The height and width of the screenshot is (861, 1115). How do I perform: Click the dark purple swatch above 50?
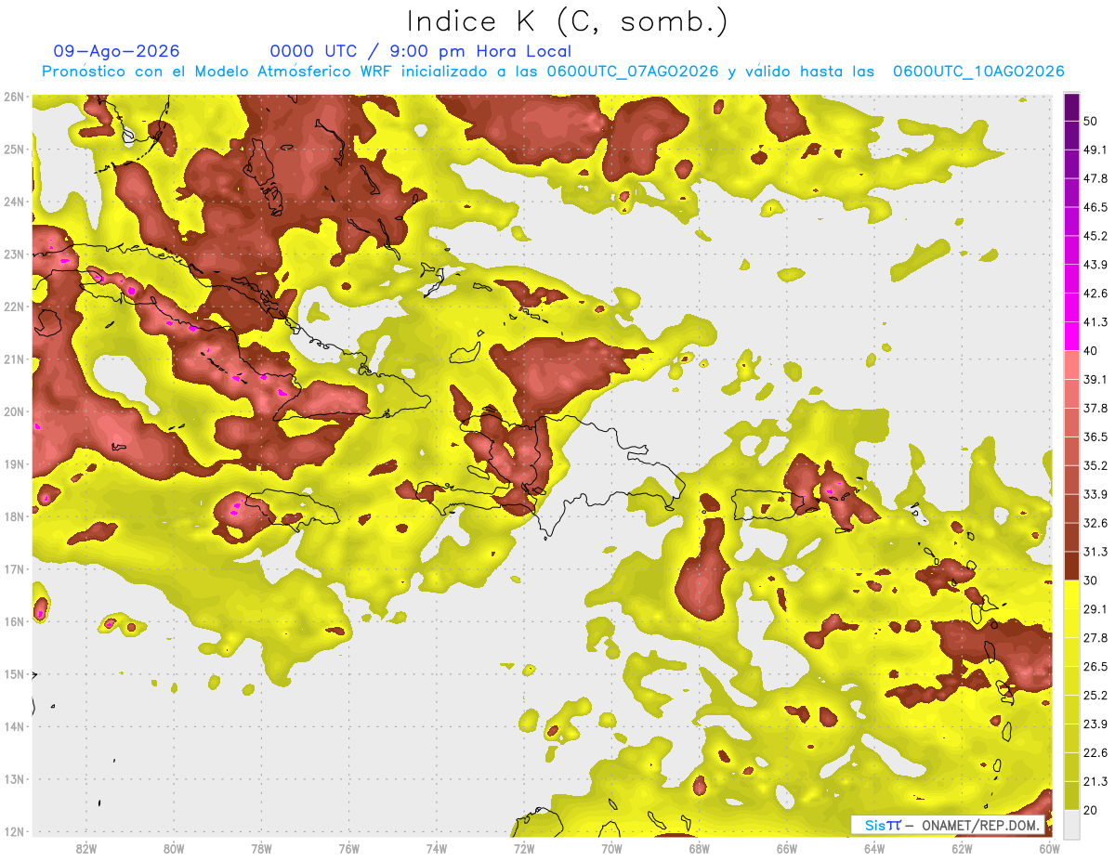coord(1071,108)
